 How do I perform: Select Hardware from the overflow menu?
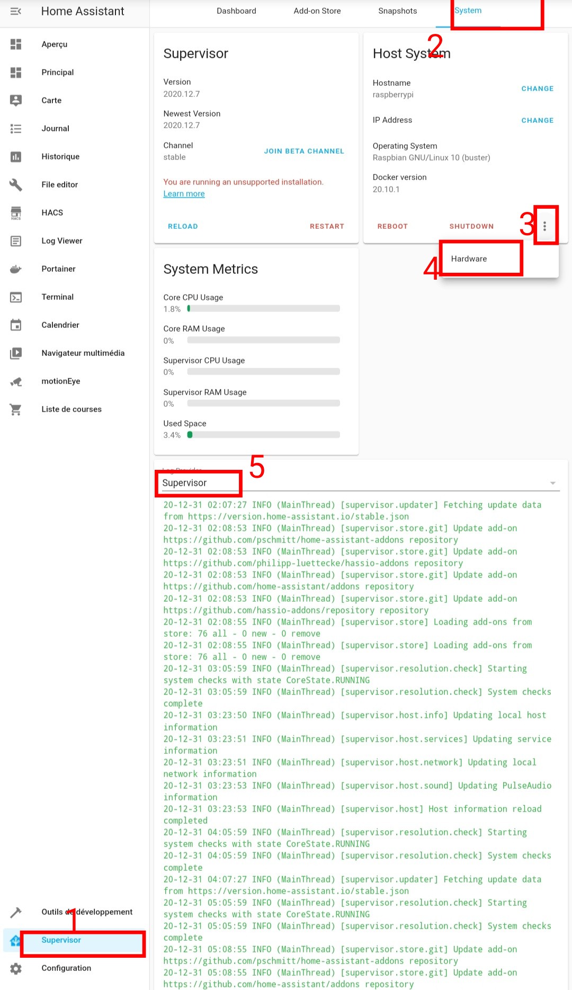[x=499, y=258]
